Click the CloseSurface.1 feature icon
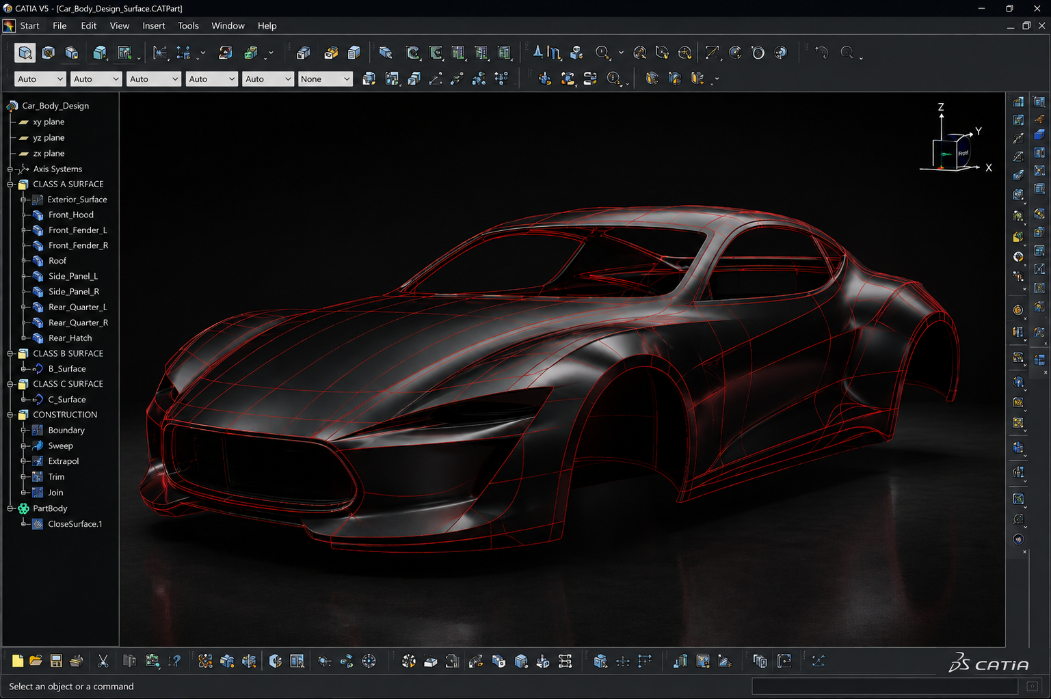 [38, 524]
